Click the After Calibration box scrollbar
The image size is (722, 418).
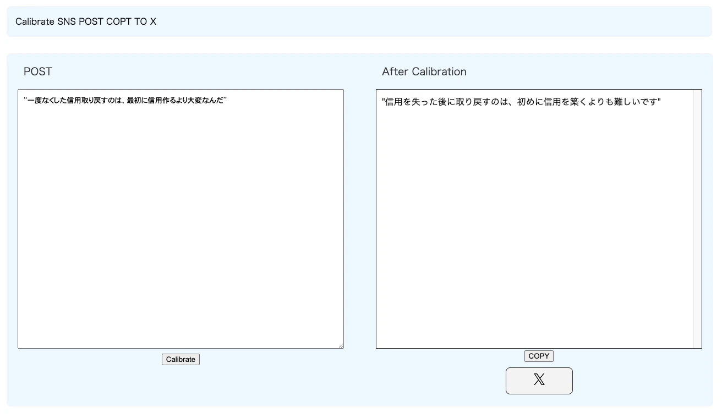pos(698,219)
